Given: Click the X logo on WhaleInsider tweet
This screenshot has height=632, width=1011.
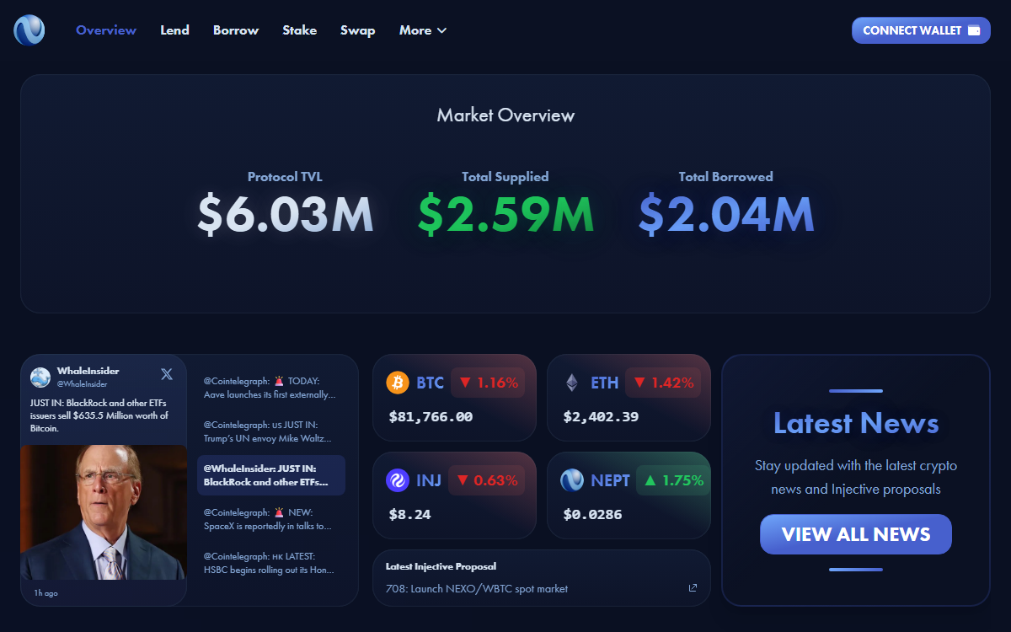Looking at the screenshot, I should click(167, 374).
